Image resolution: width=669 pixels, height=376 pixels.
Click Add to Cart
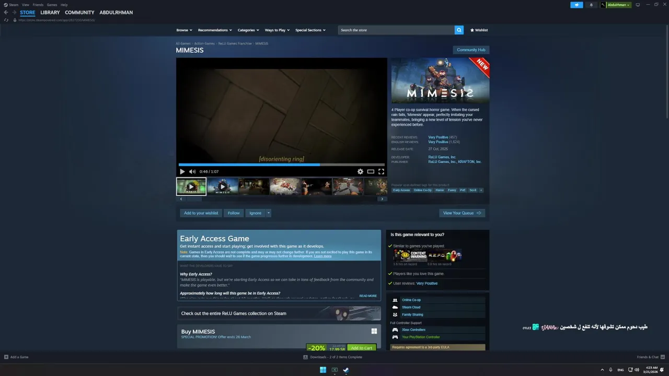(362, 348)
